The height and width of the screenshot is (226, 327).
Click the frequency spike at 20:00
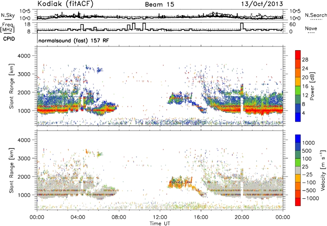(242, 26)
